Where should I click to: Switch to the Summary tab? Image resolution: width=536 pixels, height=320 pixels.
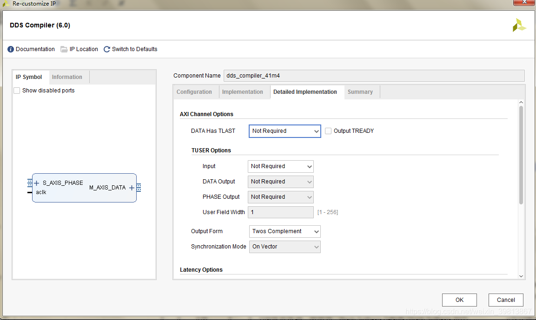pyautogui.click(x=360, y=92)
